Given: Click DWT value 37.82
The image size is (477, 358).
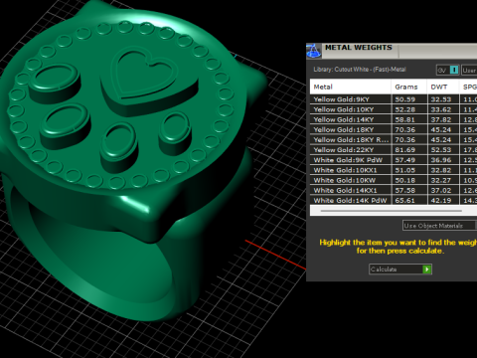Looking at the screenshot, I should (441, 119).
